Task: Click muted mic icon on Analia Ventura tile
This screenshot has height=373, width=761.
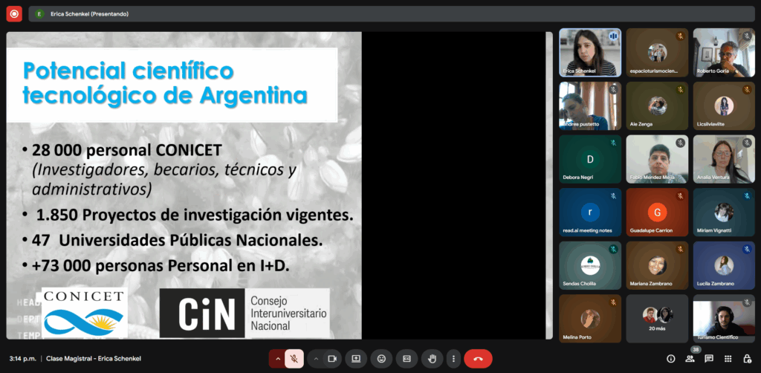Action: 747,143
